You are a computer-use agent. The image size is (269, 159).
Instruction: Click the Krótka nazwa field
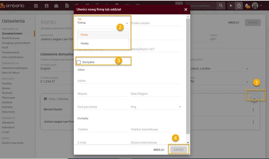click(156, 23)
